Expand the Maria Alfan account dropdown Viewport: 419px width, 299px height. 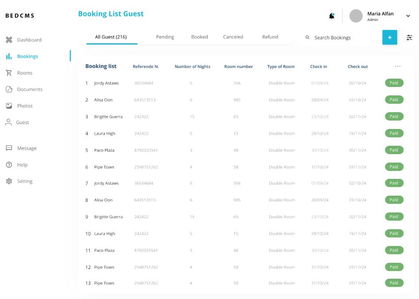[x=408, y=16]
